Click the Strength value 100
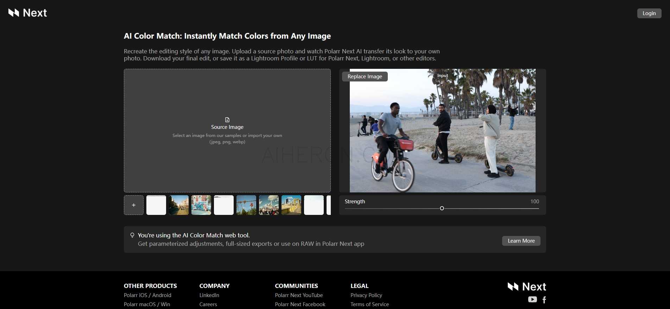The height and width of the screenshot is (309, 670). (535, 202)
